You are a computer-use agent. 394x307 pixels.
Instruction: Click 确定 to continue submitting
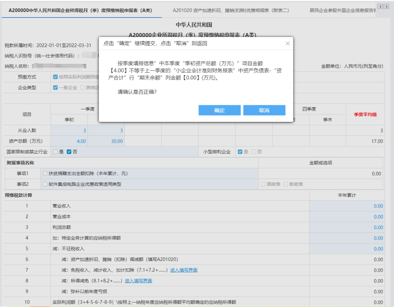click(x=219, y=110)
